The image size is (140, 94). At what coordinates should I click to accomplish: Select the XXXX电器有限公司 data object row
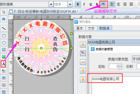pyautogui.click(x=114, y=42)
